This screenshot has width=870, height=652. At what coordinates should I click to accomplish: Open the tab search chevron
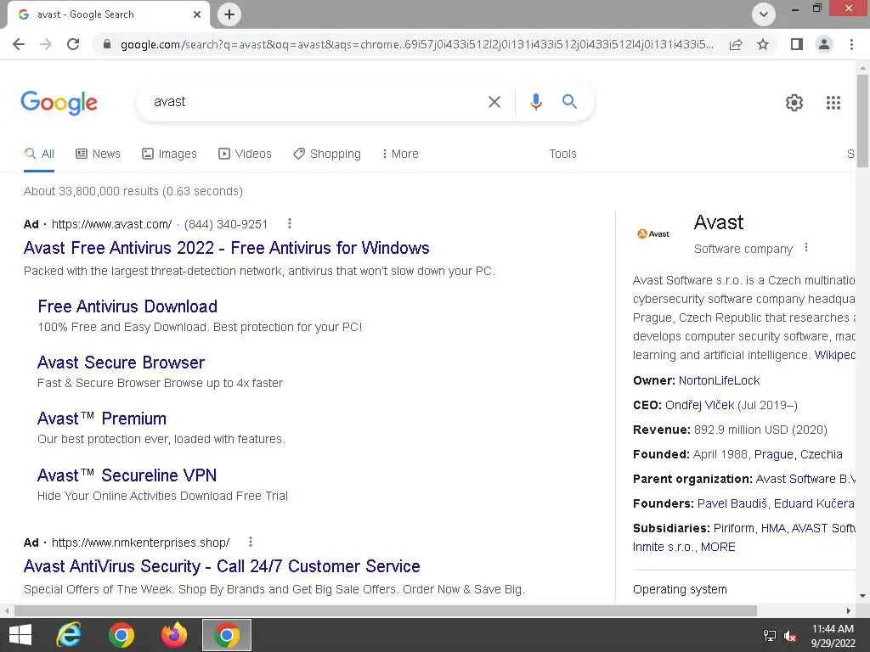coord(764,14)
